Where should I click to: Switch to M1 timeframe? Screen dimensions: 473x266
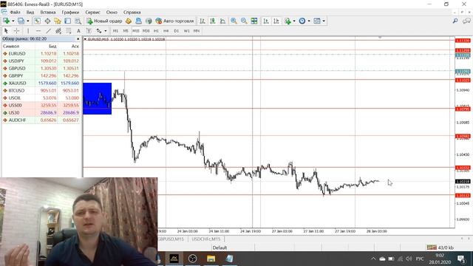115,31
